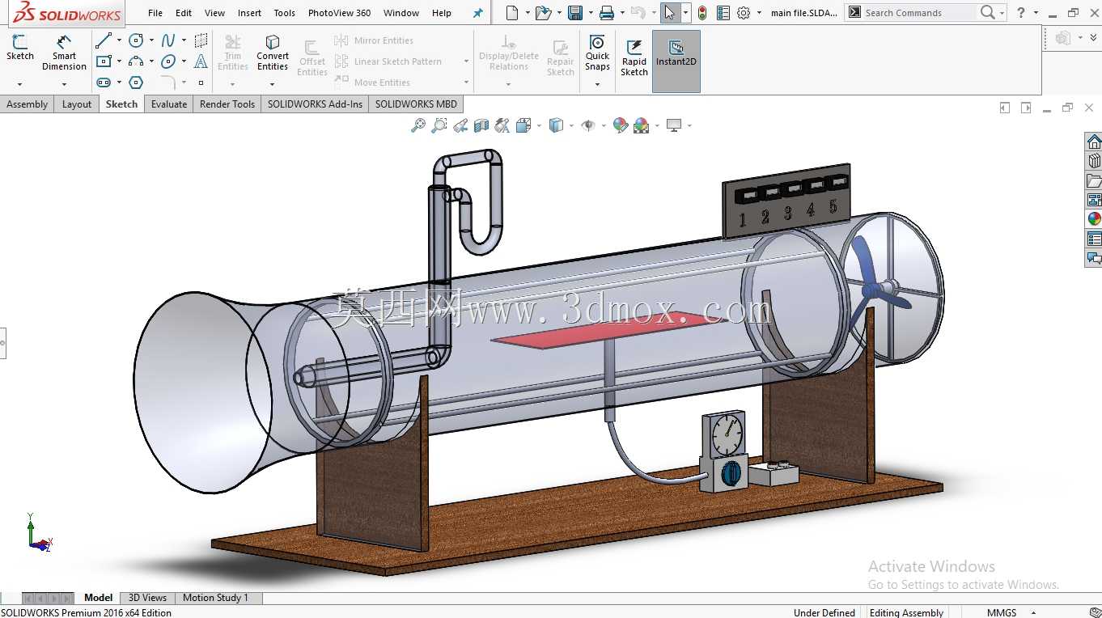1102x618 pixels.
Task: Open Display Style cube icon
Action: pos(556,125)
